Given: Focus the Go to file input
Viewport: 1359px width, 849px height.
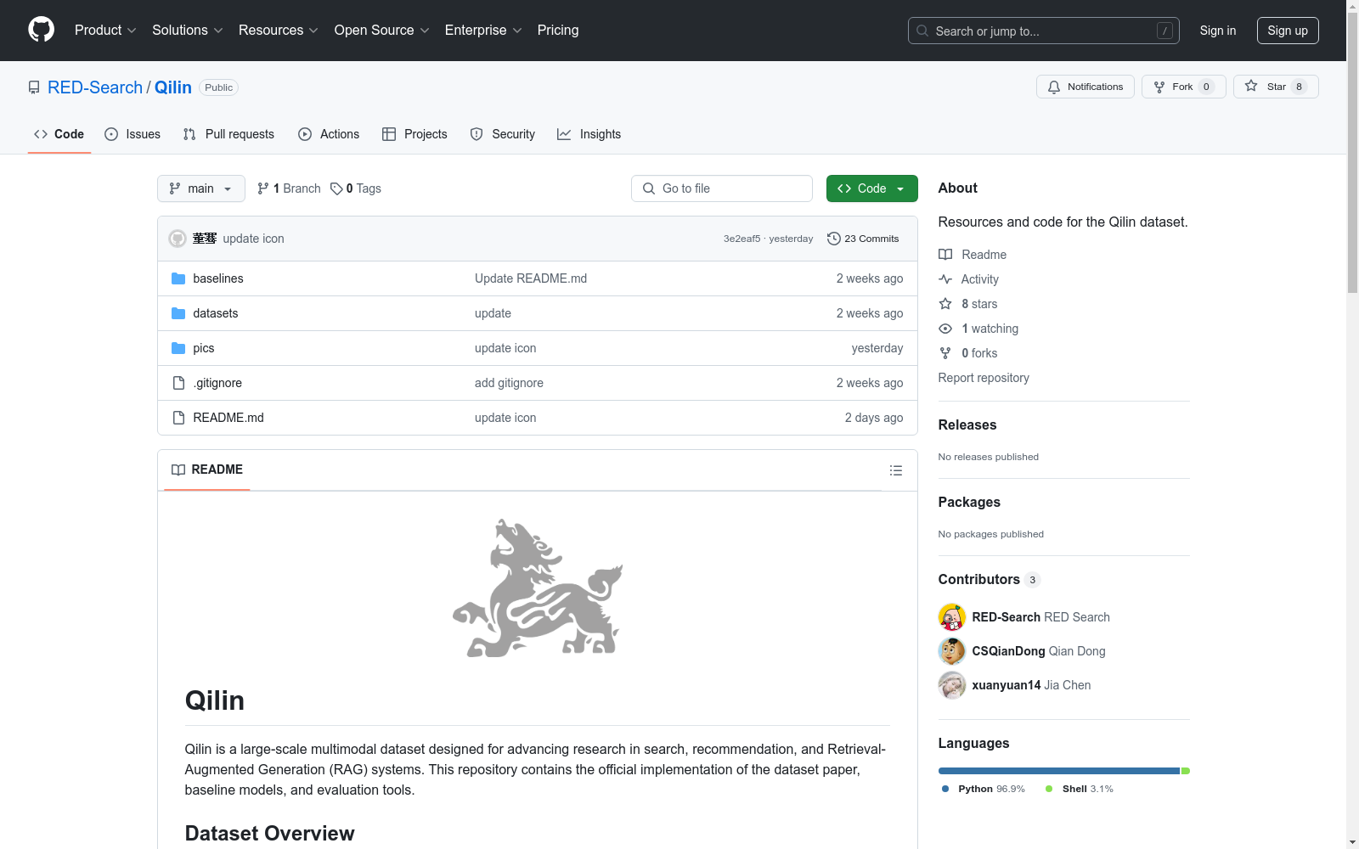Looking at the screenshot, I should (x=722, y=188).
